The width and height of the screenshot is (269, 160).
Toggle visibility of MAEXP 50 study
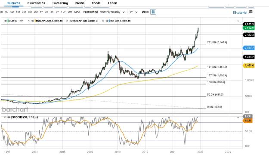point(71,21)
